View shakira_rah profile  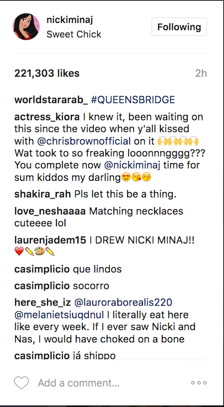tap(43, 194)
